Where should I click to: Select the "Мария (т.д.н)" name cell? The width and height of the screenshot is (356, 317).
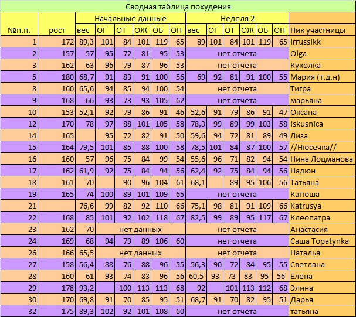tap(317, 77)
